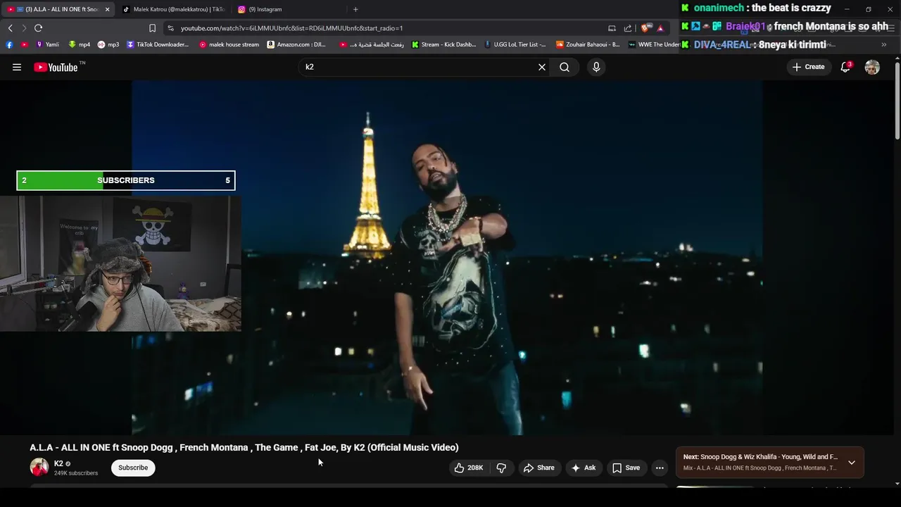Switch to Malek Katrou TikTok tab
Viewport: 901px width, 507px height.
173,9
